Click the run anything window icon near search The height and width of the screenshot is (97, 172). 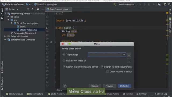165,4
